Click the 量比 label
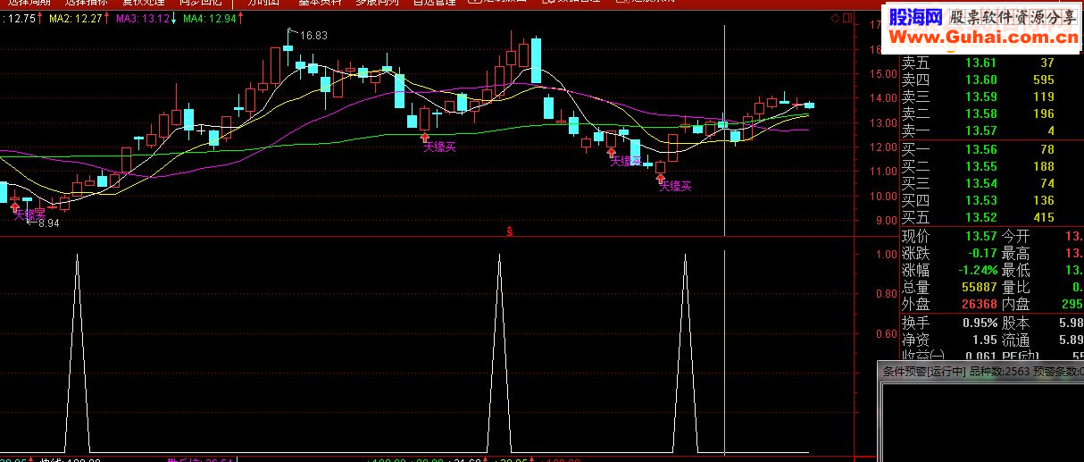This screenshot has height=462, width=1084. tap(1015, 287)
